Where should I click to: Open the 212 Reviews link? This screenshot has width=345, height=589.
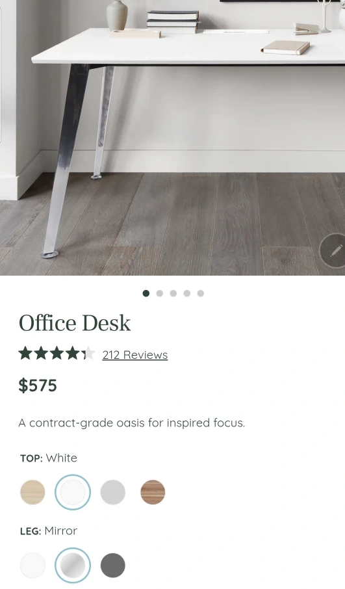[x=135, y=355]
